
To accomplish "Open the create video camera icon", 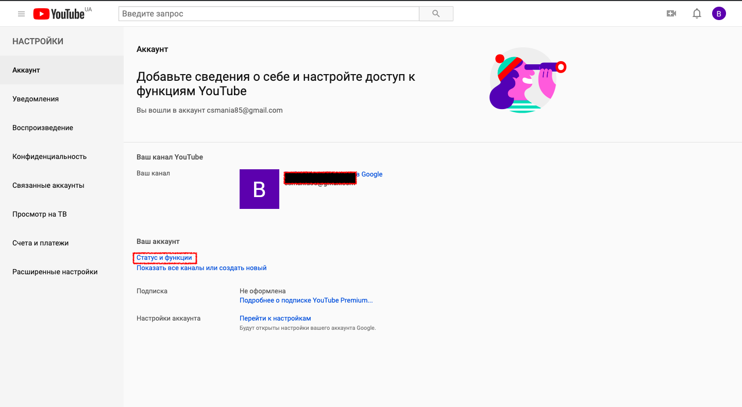I will [x=671, y=14].
